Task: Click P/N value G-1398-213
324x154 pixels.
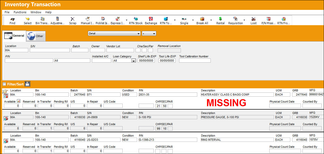Action: 168,140
